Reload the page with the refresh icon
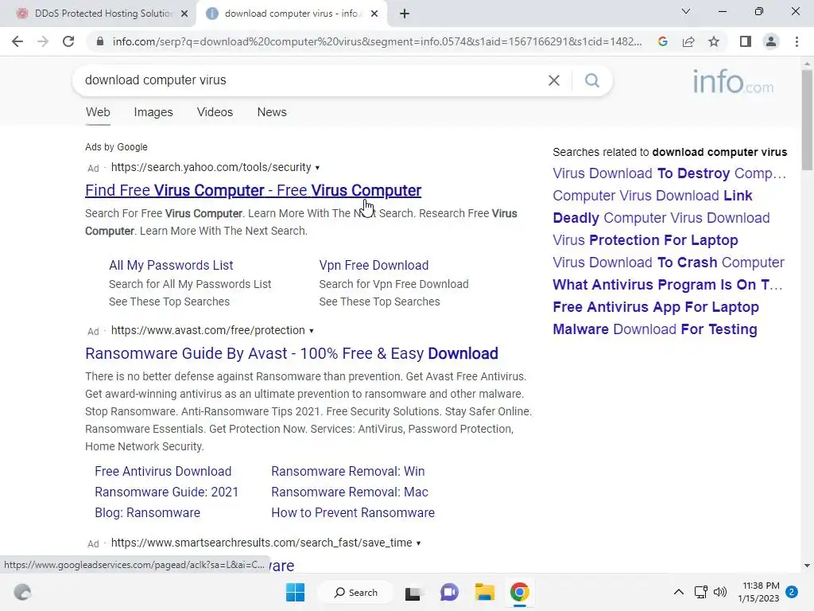 tap(68, 41)
